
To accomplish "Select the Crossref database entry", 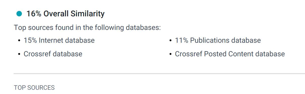I will tap(53, 54).
